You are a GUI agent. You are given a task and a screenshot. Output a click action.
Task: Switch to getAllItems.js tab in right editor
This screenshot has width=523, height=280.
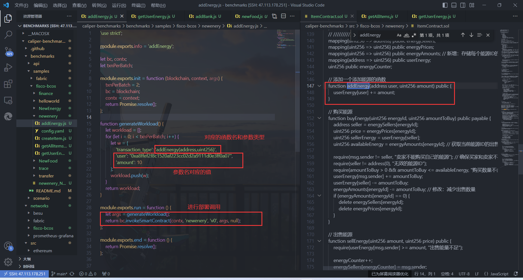[379, 16]
